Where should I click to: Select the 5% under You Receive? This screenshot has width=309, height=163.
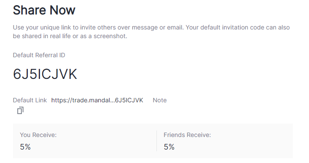coord(25,147)
